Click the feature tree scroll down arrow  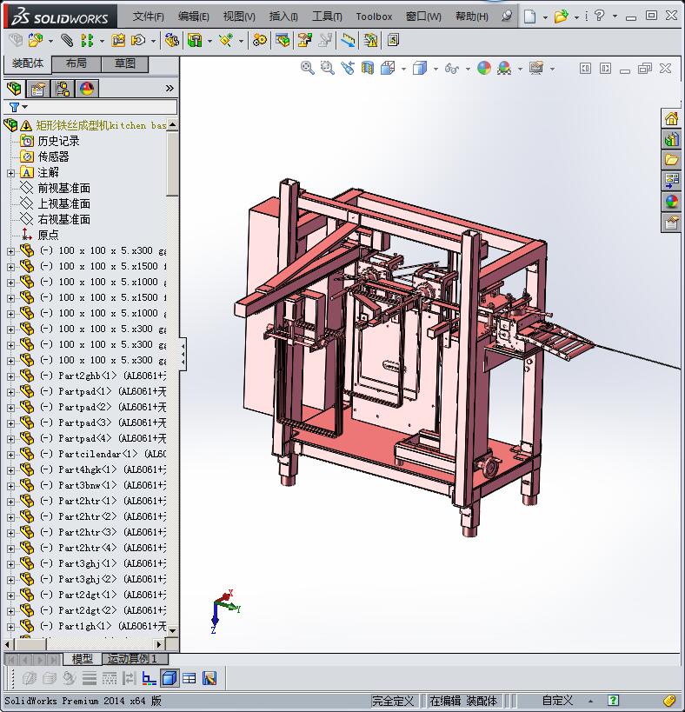pyautogui.click(x=172, y=630)
